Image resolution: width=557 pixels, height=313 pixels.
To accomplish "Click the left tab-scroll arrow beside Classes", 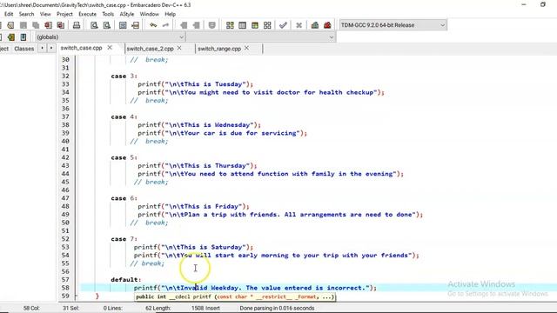I will tap(42, 48).
